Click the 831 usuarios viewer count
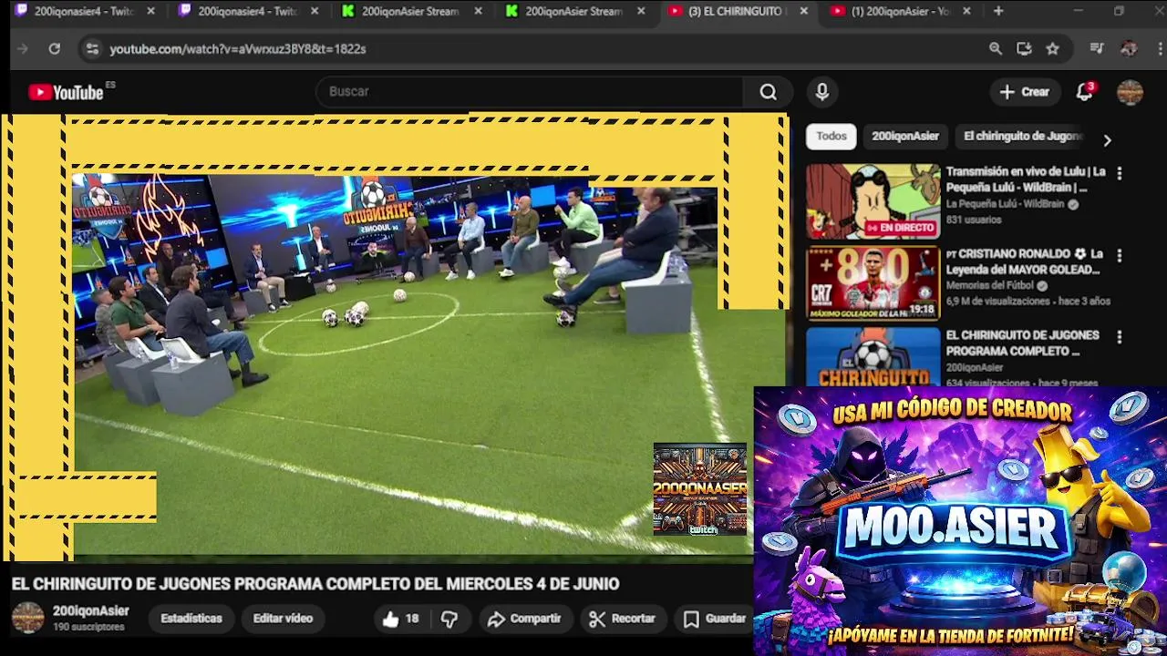The height and width of the screenshot is (656, 1167). (x=974, y=220)
